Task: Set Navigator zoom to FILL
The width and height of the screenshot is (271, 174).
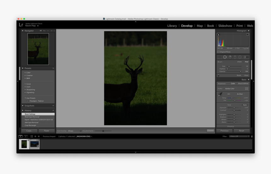Action: (x=44, y=31)
